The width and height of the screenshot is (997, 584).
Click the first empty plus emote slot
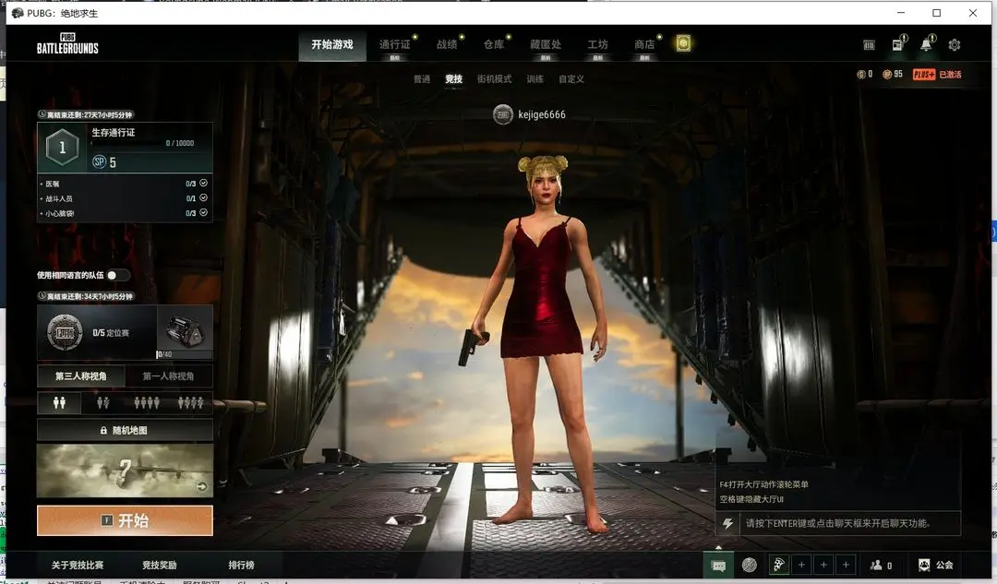(x=801, y=565)
